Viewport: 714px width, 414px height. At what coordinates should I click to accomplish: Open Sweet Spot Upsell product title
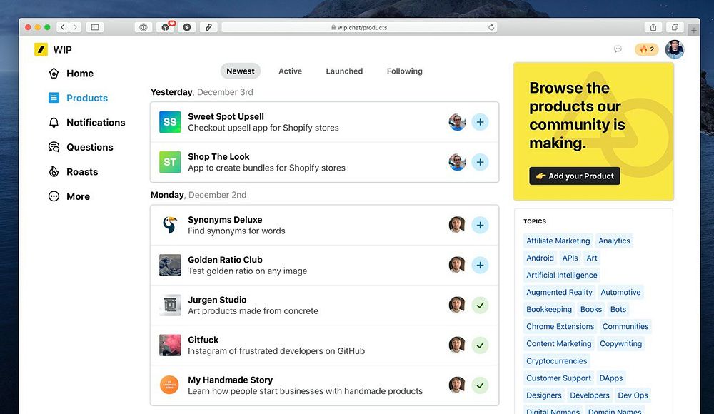[226, 116]
